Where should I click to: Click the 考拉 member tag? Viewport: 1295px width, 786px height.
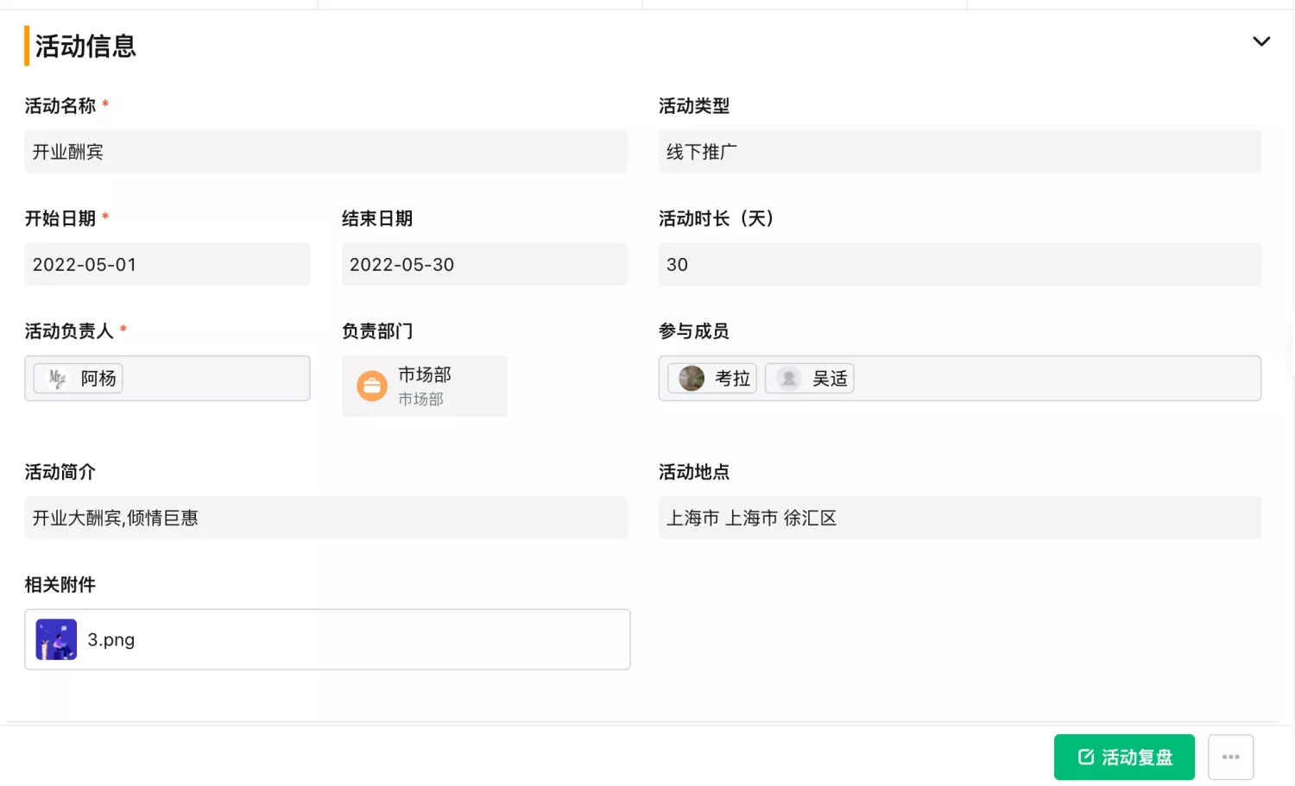712,378
